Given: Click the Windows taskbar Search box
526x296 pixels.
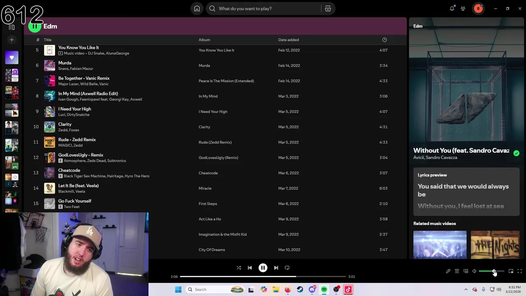Looking at the screenshot, I should pos(215,289).
